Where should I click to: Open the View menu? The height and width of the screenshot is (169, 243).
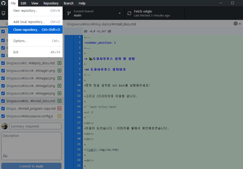(x=35, y=3)
